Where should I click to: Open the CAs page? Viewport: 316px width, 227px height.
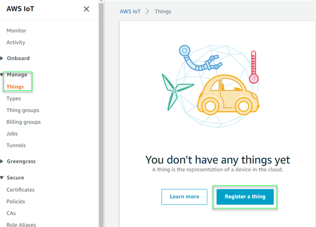click(12, 213)
